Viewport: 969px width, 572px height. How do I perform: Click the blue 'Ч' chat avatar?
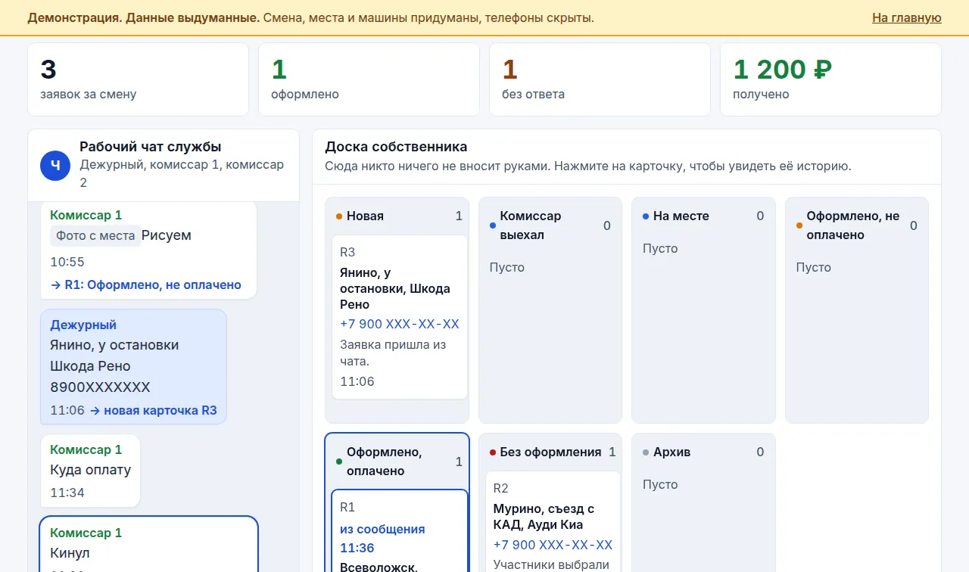(55, 166)
